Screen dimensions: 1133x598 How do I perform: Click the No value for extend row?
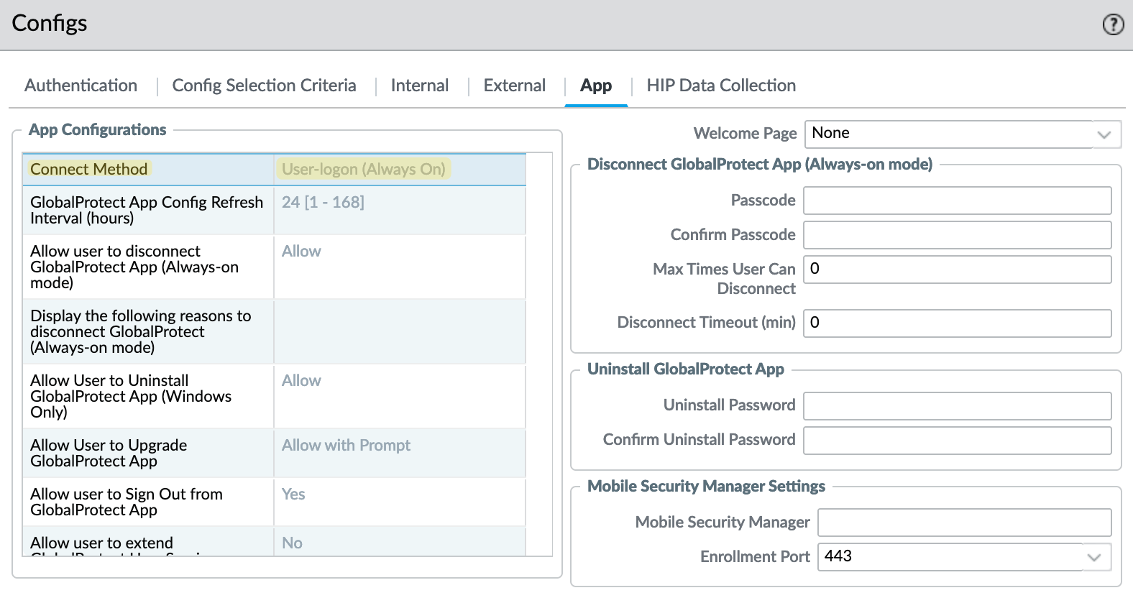tap(292, 543)
